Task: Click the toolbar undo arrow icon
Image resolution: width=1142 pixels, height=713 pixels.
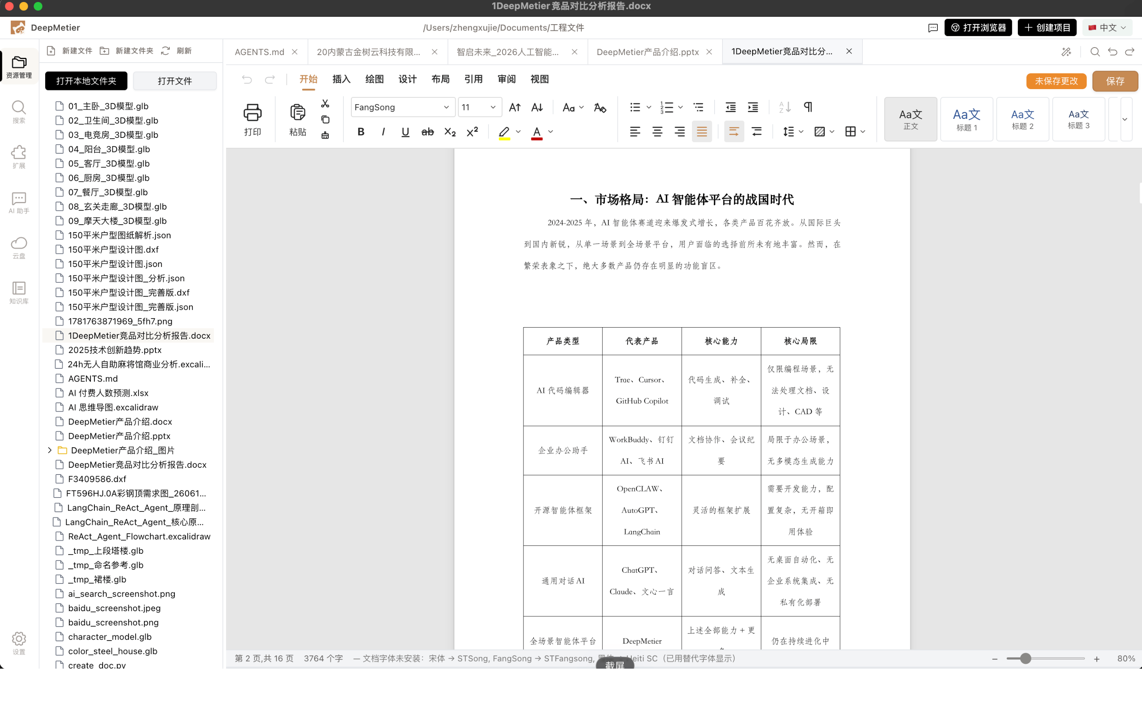Action: [247, 79]
